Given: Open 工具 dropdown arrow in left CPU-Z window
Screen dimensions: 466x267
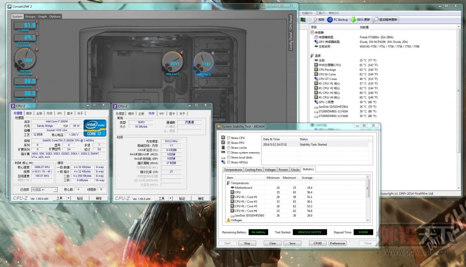Looking at the screenshot, I should pyautogui.click(x=69, y=198).
